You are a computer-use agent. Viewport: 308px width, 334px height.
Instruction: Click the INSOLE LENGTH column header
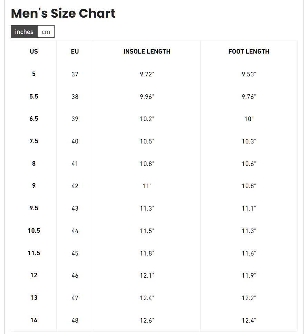pyautogui.click(x=147, y=52)
